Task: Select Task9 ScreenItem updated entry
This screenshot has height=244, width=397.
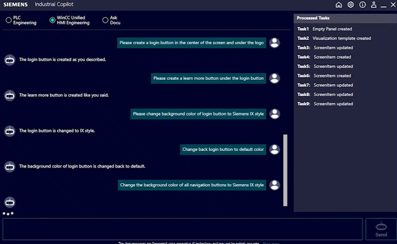Action: [x=325, y=104]
